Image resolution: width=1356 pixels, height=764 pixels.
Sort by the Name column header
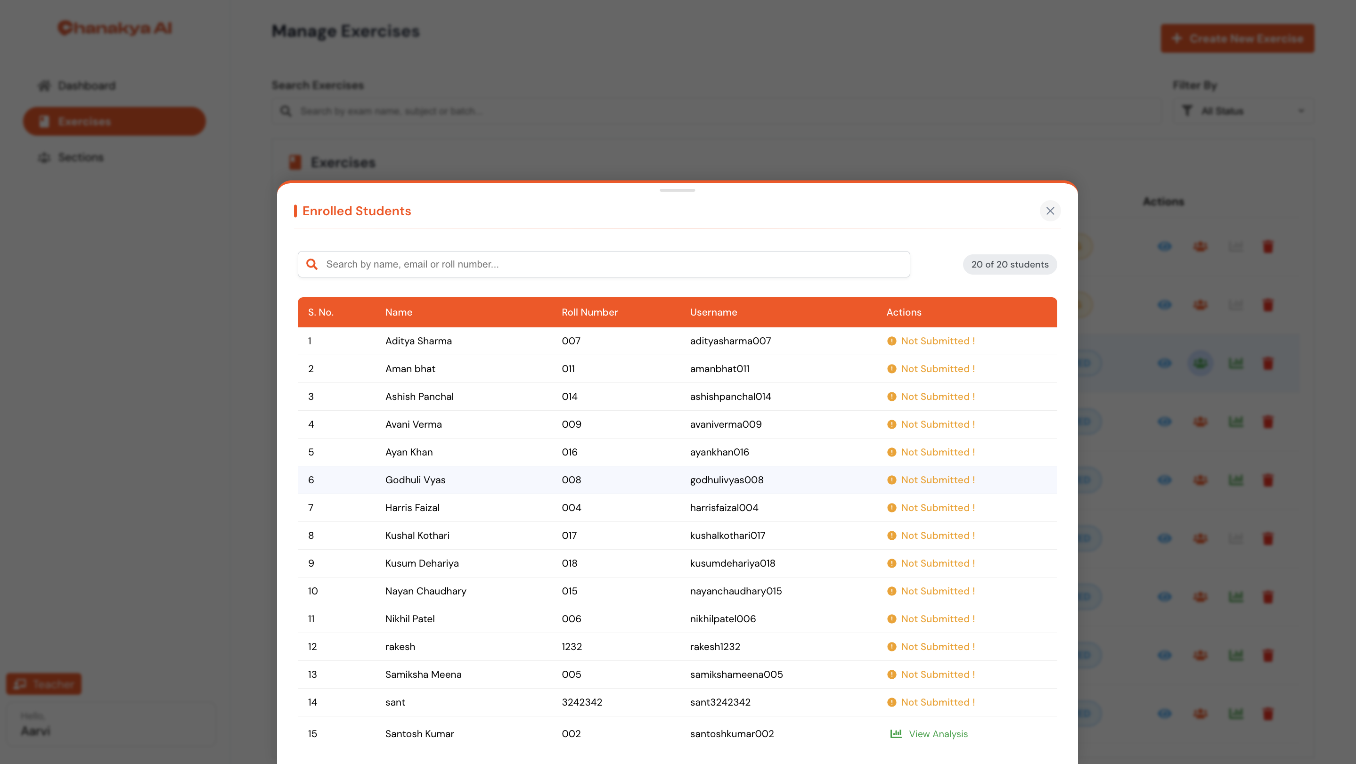399,312
